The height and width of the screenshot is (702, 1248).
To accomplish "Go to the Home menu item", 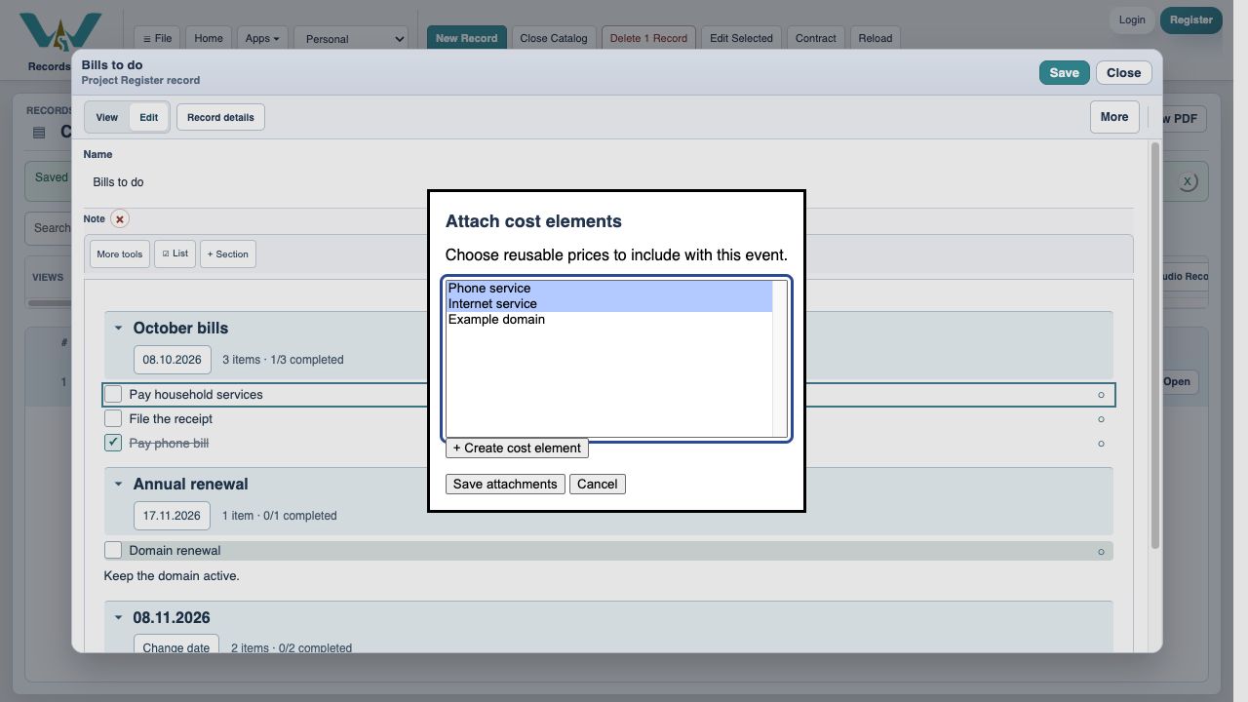I will (x=208, y=38).
